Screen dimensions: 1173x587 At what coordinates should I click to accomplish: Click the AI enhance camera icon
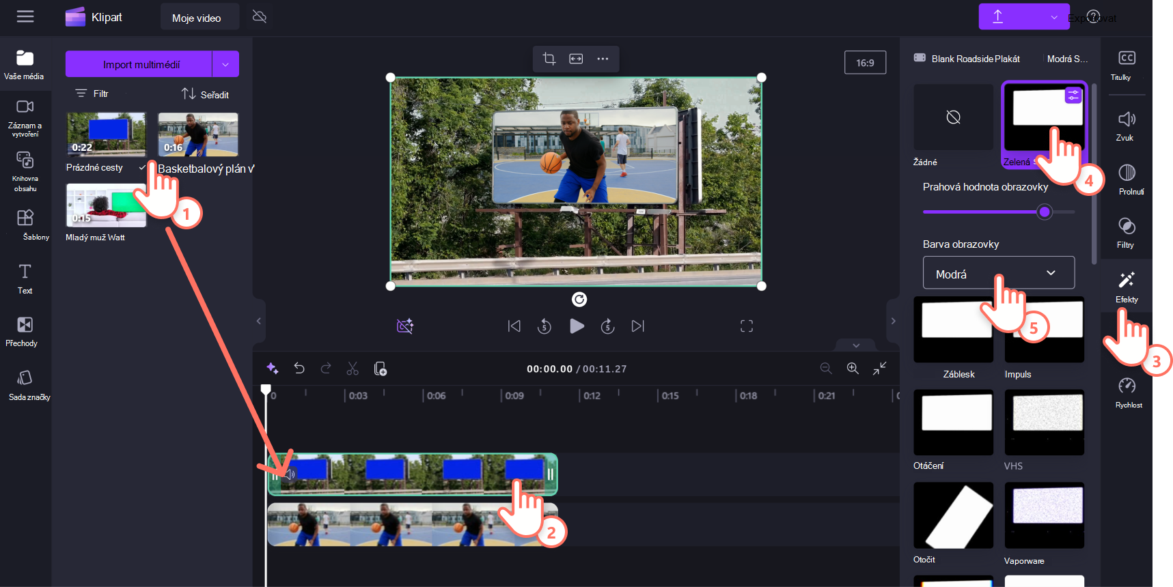pyautogui.click(x=405, y=326)
